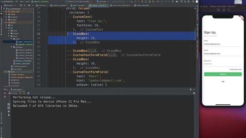
Task: Switch to the auth_view_model.dart editor tab
Action: point(121,5)
